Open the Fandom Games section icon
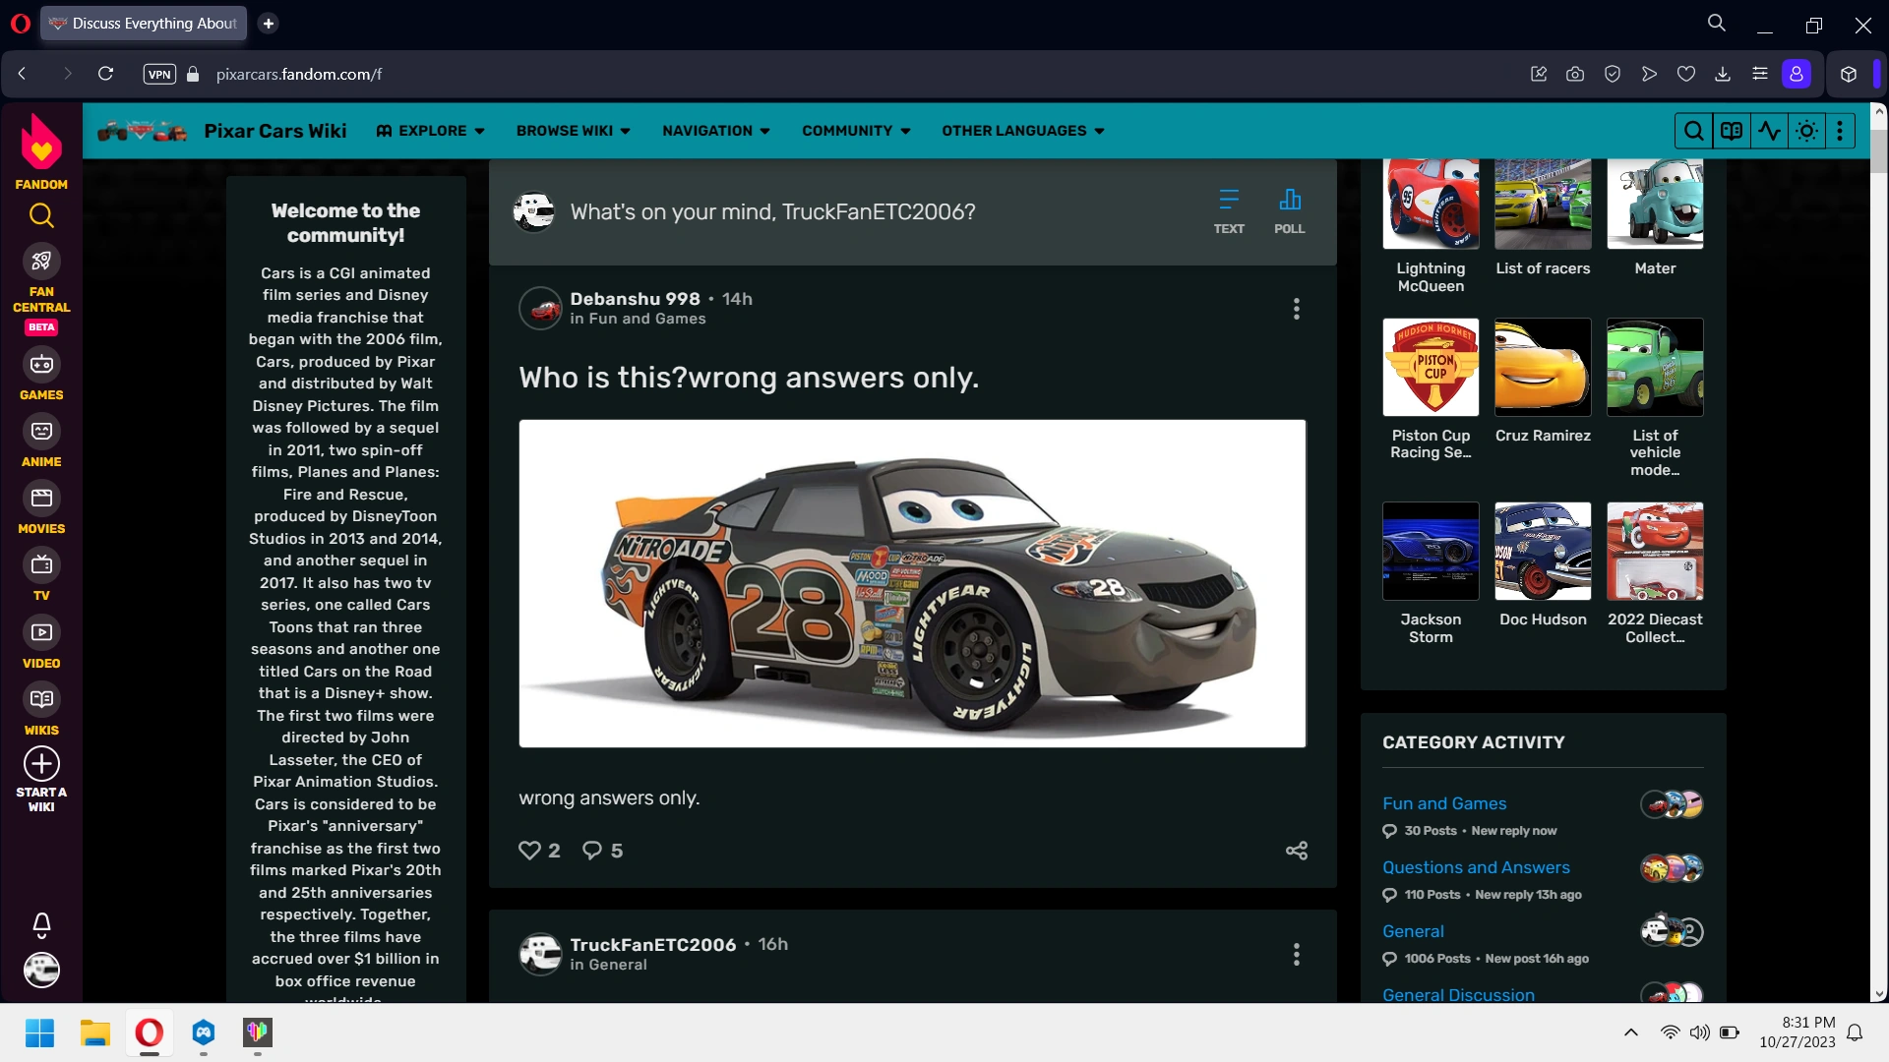 41,365
